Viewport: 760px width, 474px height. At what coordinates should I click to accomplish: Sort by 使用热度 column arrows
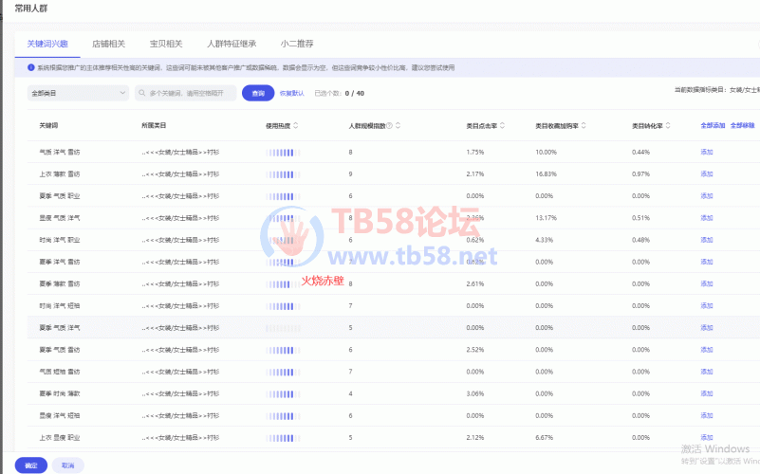pos(296,125)
